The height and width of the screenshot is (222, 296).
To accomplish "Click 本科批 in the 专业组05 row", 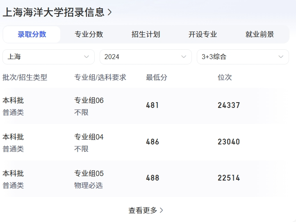I will (x=13, y=173).
